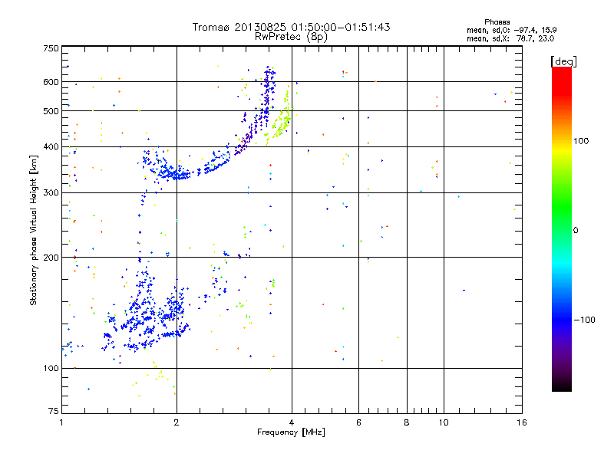Image resolution: width=614 pixels, height=460 pixels.
Task: Click x-axis tick label '16'
Action: 522,422
